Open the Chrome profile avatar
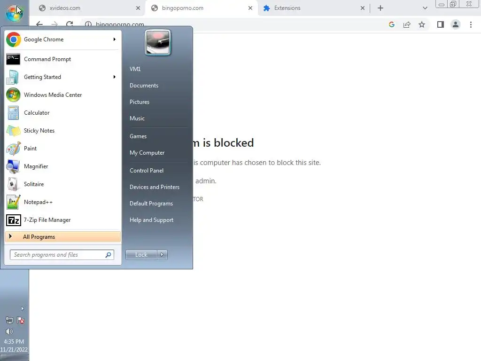This screenshot has width=481, height=361. pyautogui.click(x=456, y=24)
